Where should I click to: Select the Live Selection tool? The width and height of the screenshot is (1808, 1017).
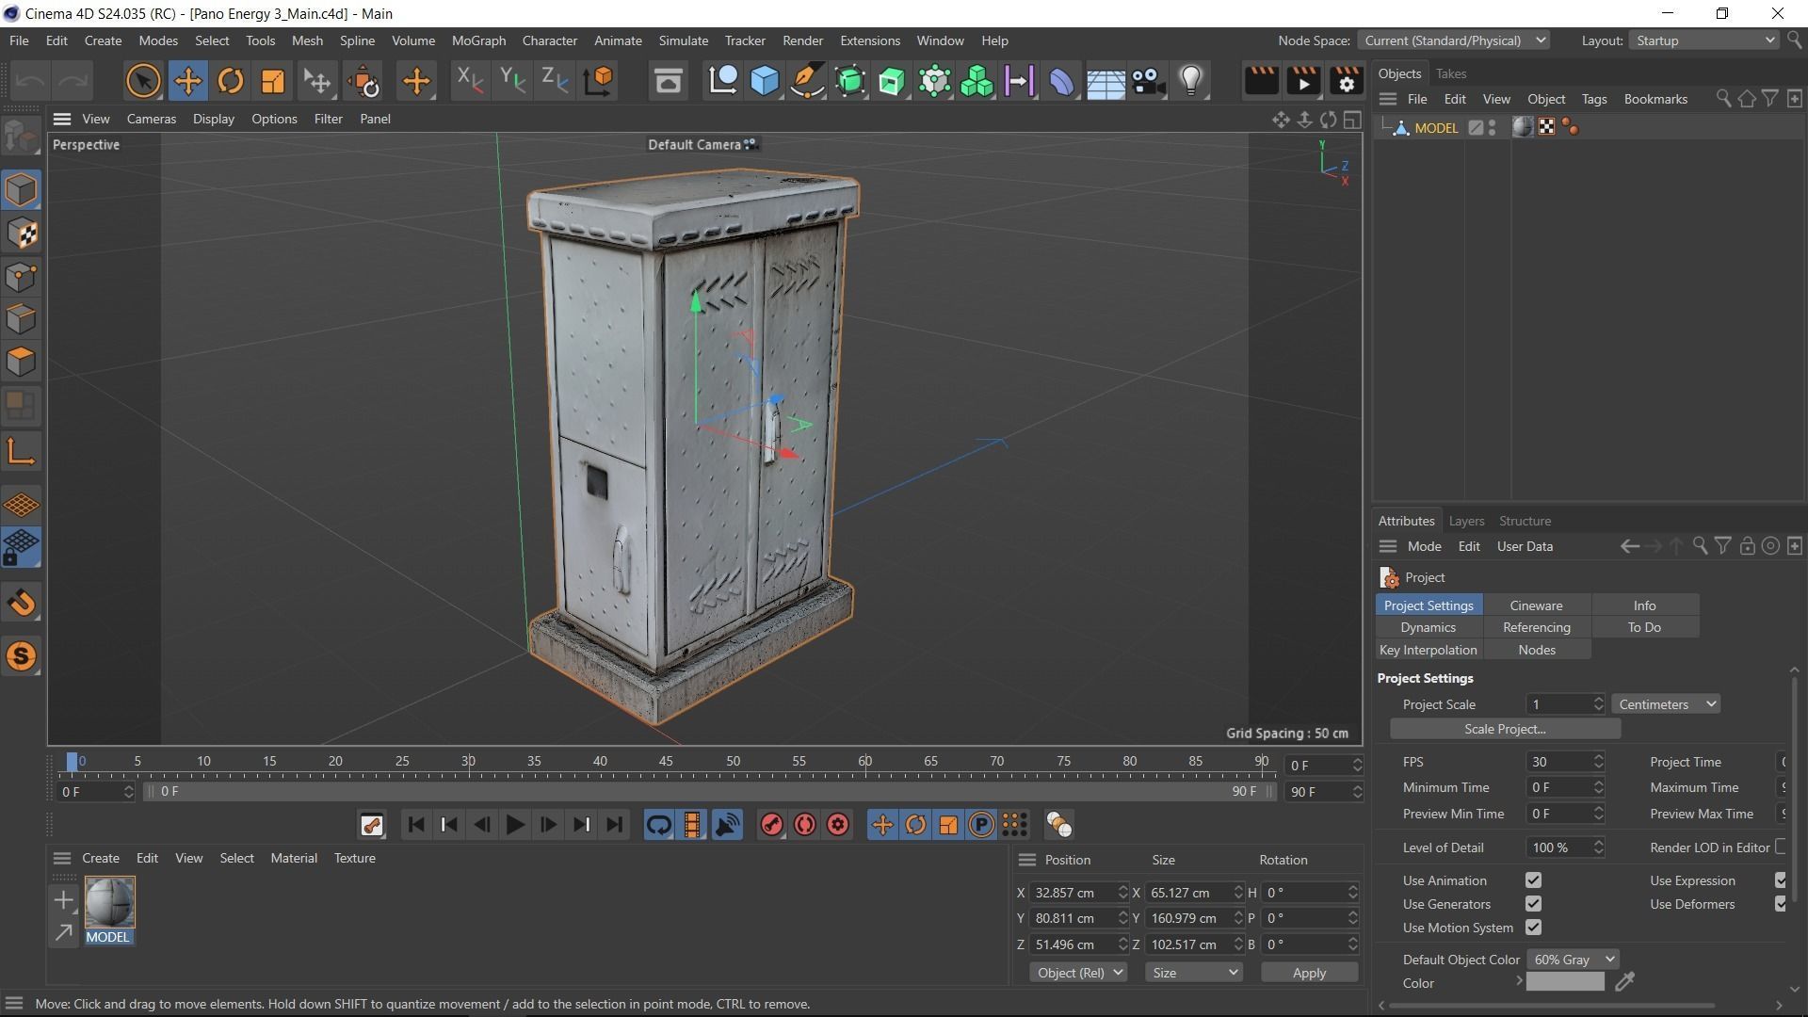(x=143, y=81)
